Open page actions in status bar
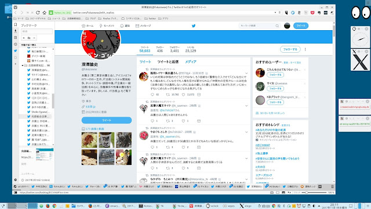Screen dimensions: 371x209 (x=289, y=193)
